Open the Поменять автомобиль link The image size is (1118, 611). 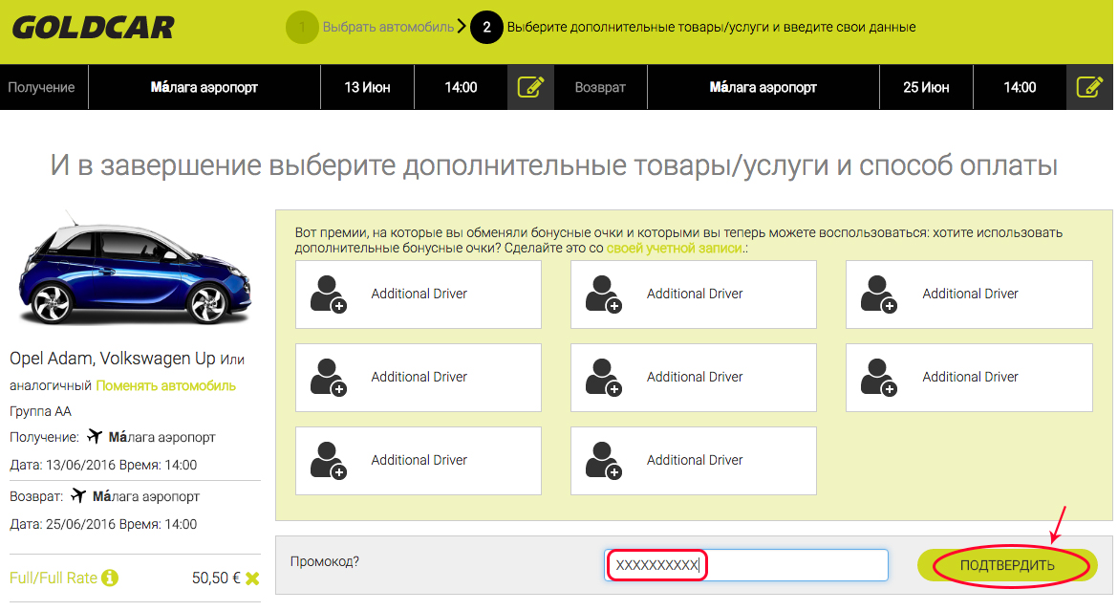tap(165, 385)
